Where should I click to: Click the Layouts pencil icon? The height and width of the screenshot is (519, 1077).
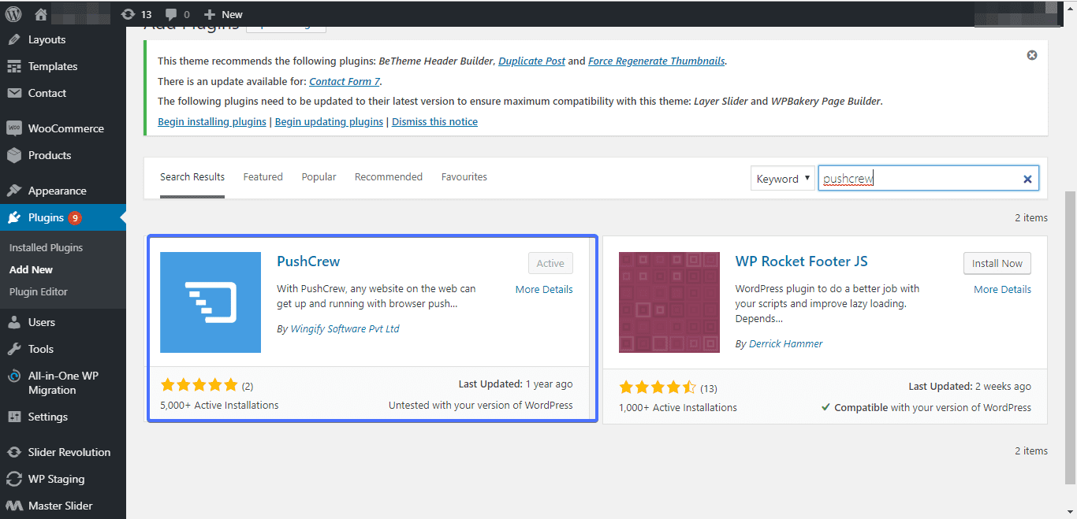click(13, 39)
